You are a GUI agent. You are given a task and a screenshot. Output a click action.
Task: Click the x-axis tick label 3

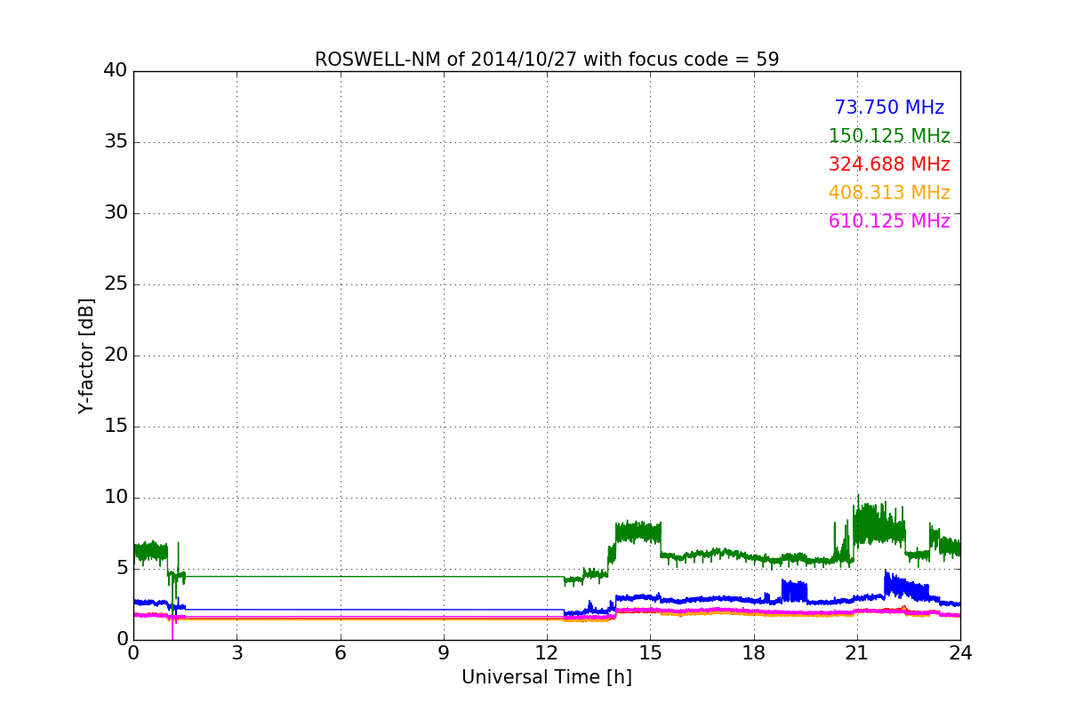coord(237,652)
